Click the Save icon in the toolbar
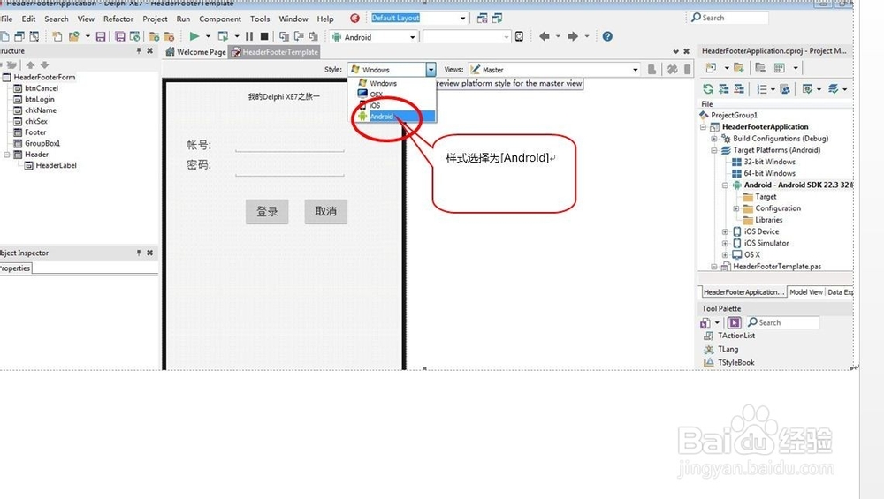 pos(101,36)
